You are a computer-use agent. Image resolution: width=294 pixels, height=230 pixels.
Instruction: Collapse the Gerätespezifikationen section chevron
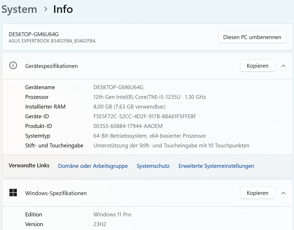tap(283, 66)
